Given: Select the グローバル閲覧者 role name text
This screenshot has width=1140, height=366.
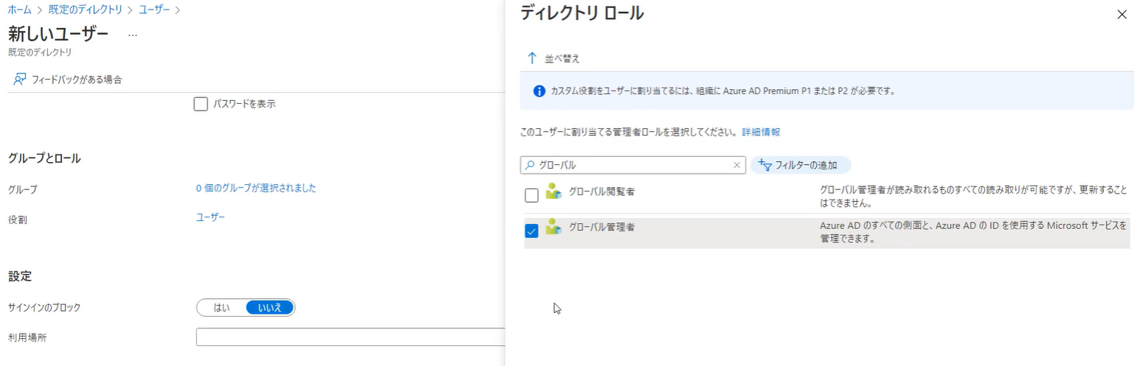Looking at the screenshot, I should click(602, 192).
